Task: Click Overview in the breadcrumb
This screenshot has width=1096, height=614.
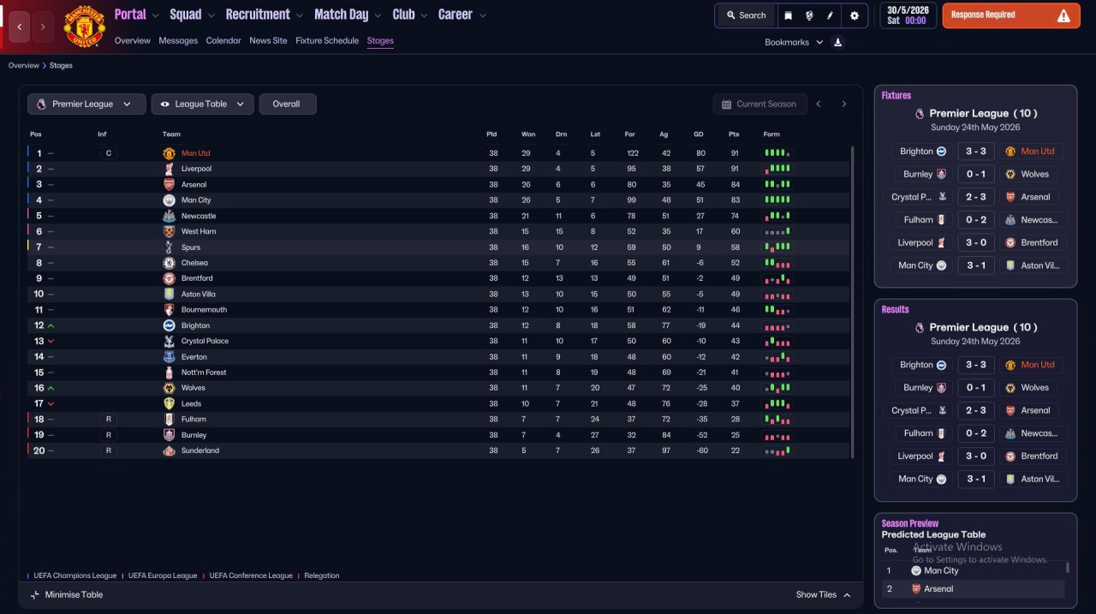Action: [x=24, y=65]
